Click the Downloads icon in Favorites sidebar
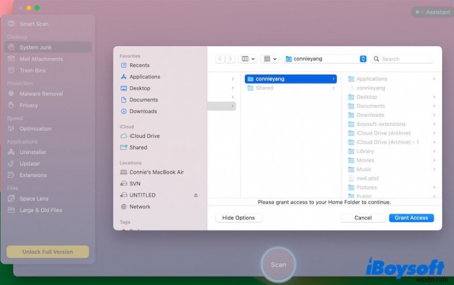This screenshot has height=285, width=454. point(124,111)
